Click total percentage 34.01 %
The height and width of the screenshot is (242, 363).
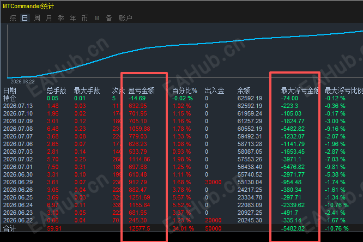[x=183, y=228]
